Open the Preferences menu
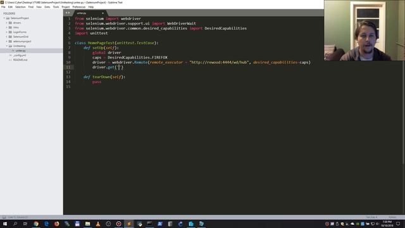The height and width of the screenshot is (228, 405). [78, 7]
